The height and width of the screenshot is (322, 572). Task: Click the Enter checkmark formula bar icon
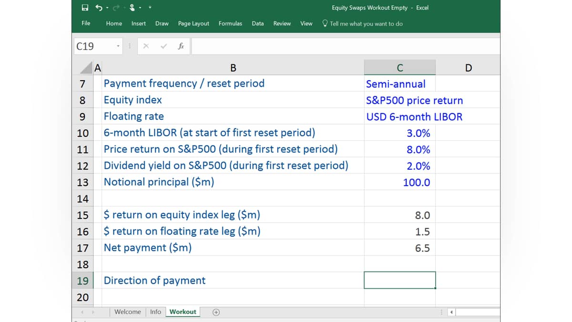pyautogui.click(x=164, y=46)
